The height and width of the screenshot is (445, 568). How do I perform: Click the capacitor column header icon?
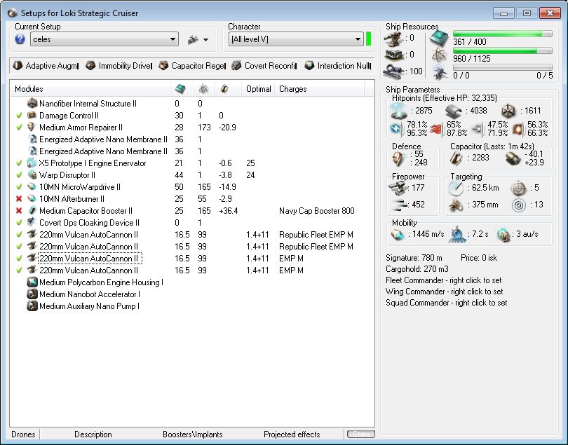tap(224, 89)
